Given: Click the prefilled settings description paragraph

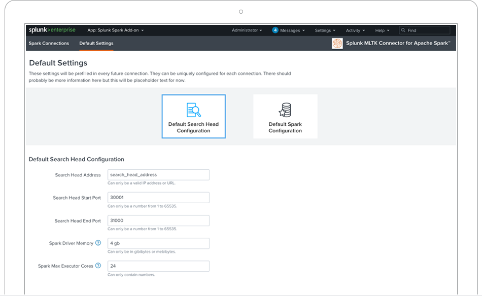Looking at the screenshot, I should coord(160,77).
